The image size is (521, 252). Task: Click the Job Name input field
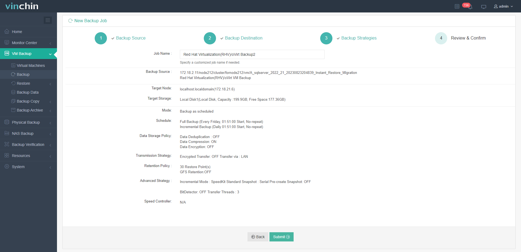tap(252, 54)
